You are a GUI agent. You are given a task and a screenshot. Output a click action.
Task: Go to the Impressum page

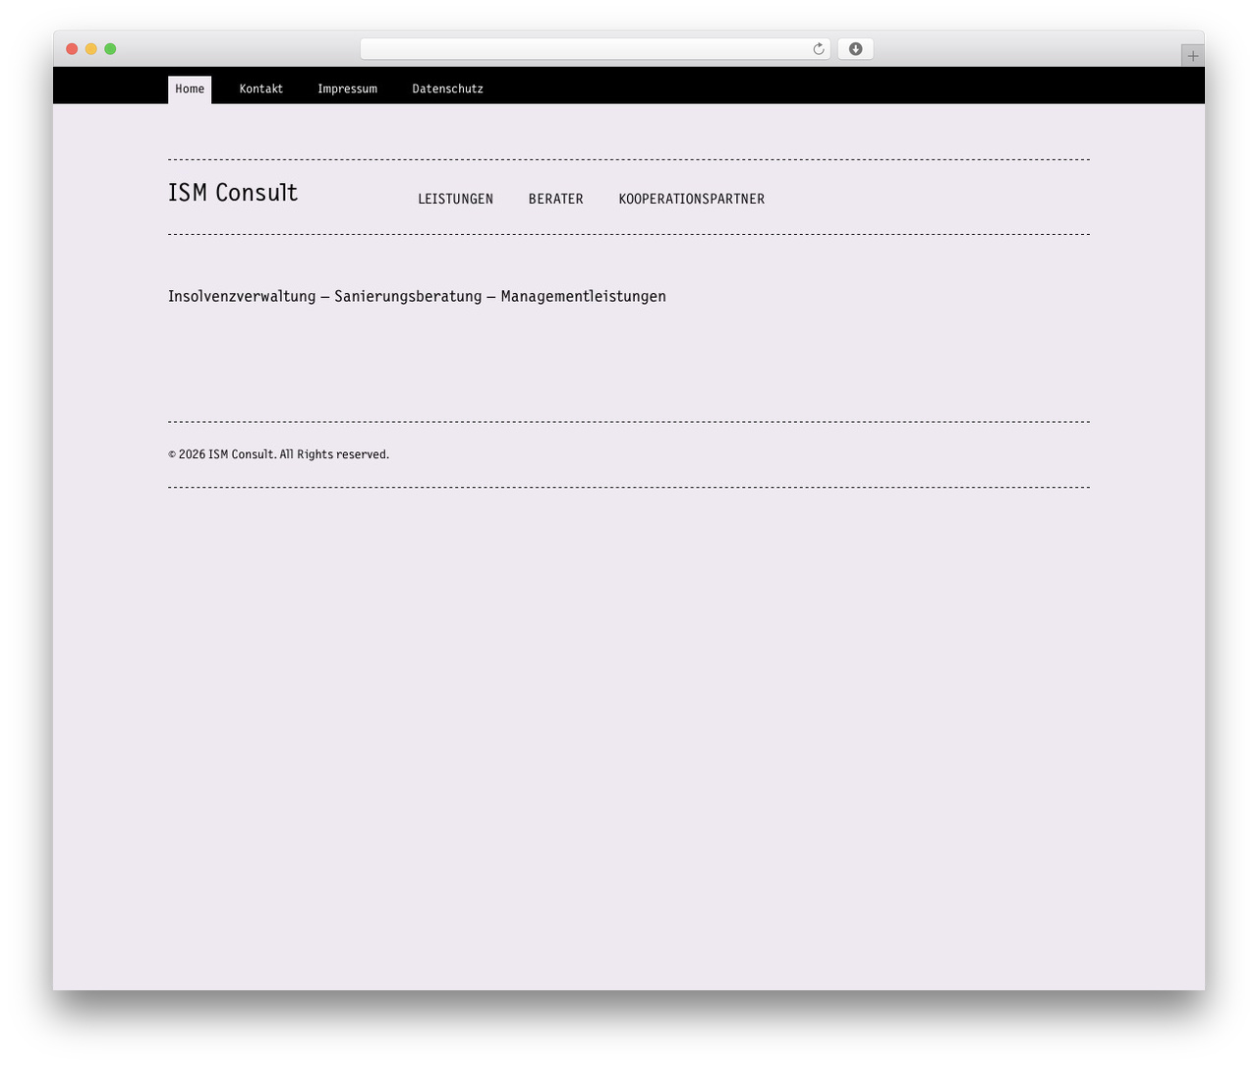point(347,89)
